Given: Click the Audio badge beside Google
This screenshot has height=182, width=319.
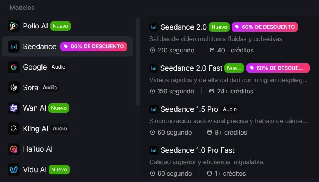Looking at the screenshot, I should tap(59, 67).
